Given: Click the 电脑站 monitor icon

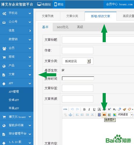Looking at the screenshot, I should 39,4.
